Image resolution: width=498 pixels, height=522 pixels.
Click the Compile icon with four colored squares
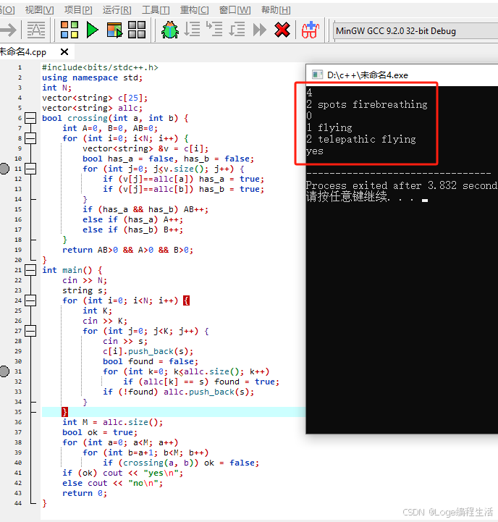pyautogui.click(x=69, y=30)
